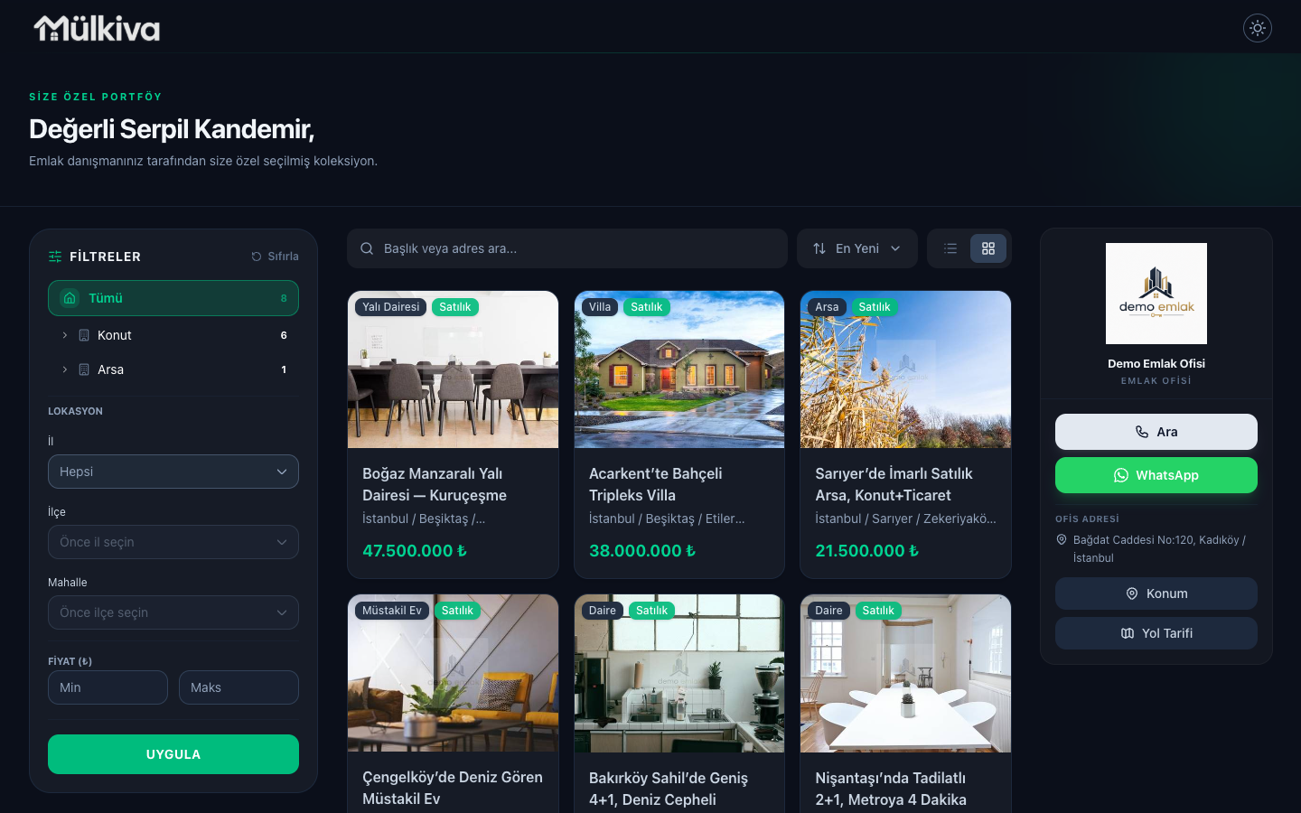Image resolution: width=1301 pixels, height=813 pixels.
Task: Apply filters with UYGULA button
Action: (x=173, y=754)
